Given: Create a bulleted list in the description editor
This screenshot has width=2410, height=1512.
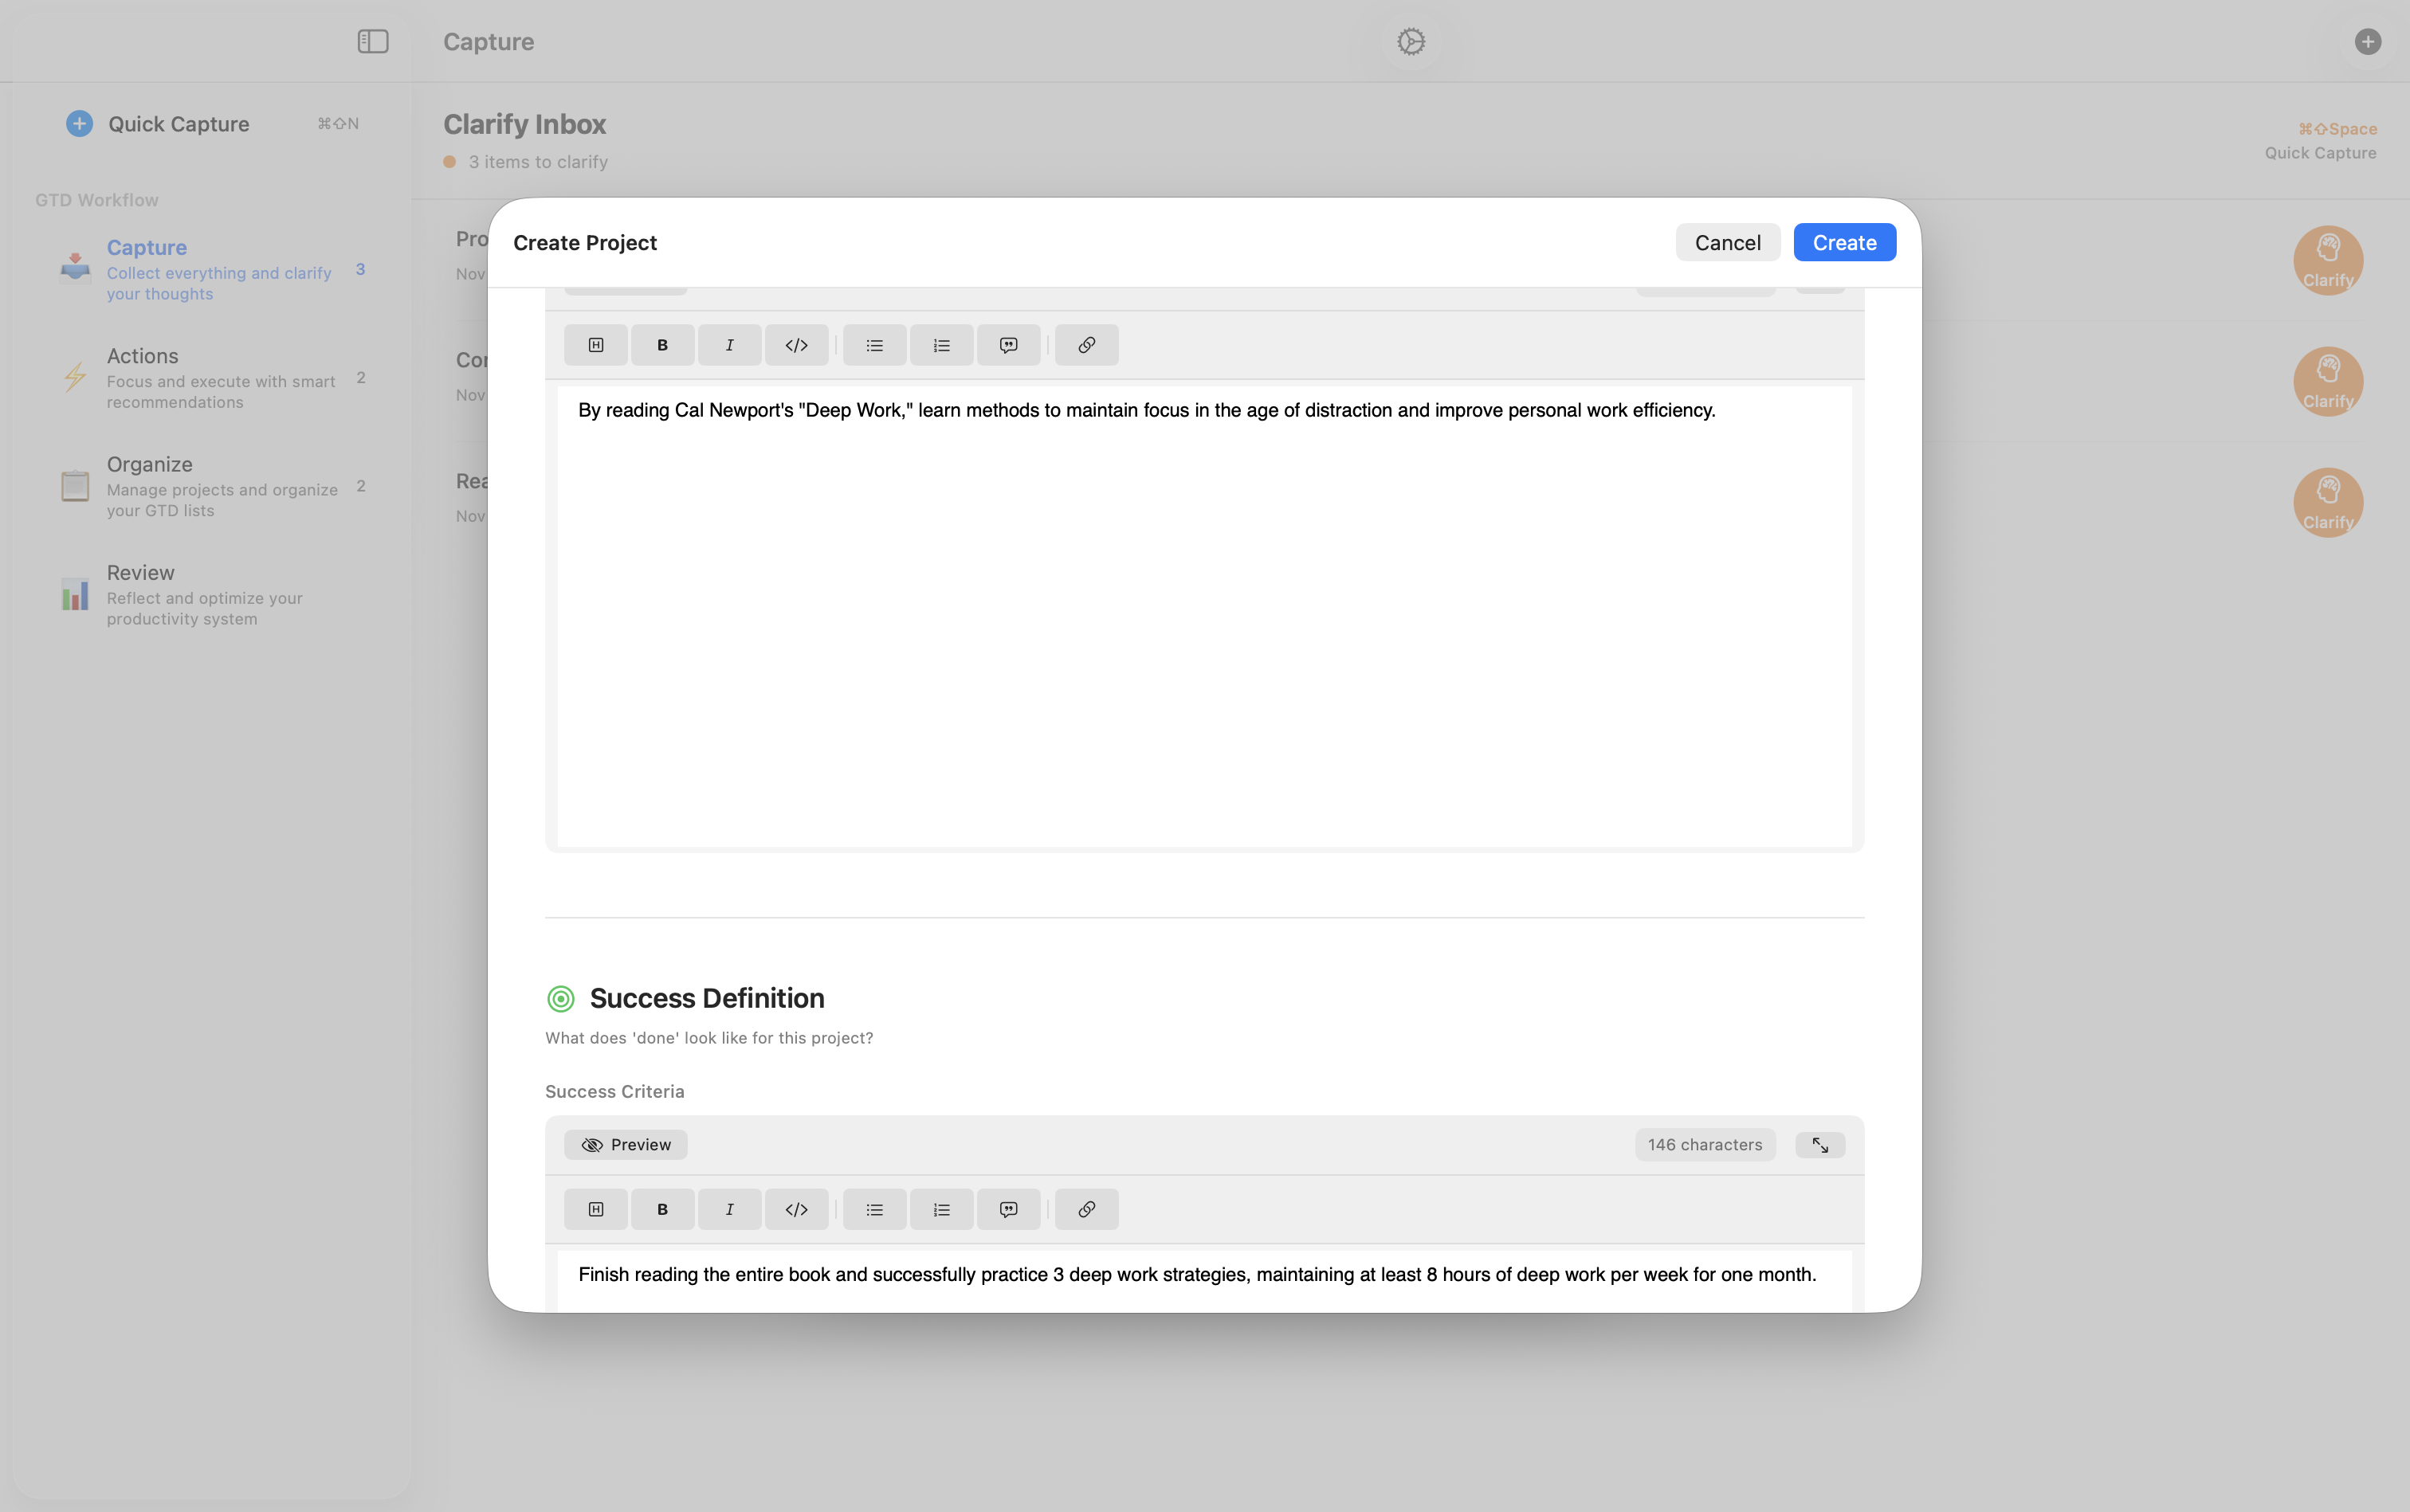Looking at the screenshot, I should (x=874, y=344).
